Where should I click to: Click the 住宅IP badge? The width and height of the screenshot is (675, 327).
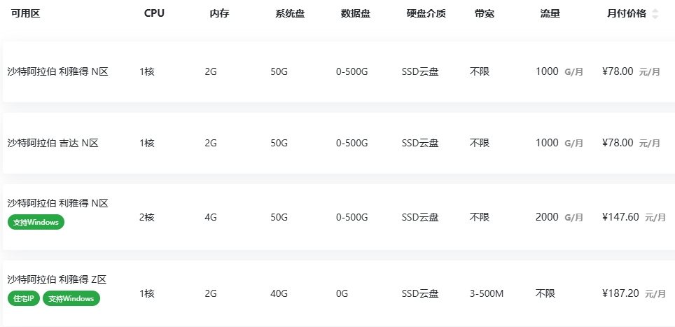click(x=23, y=298)
